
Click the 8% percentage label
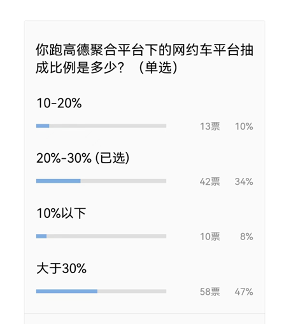point(246,236)
